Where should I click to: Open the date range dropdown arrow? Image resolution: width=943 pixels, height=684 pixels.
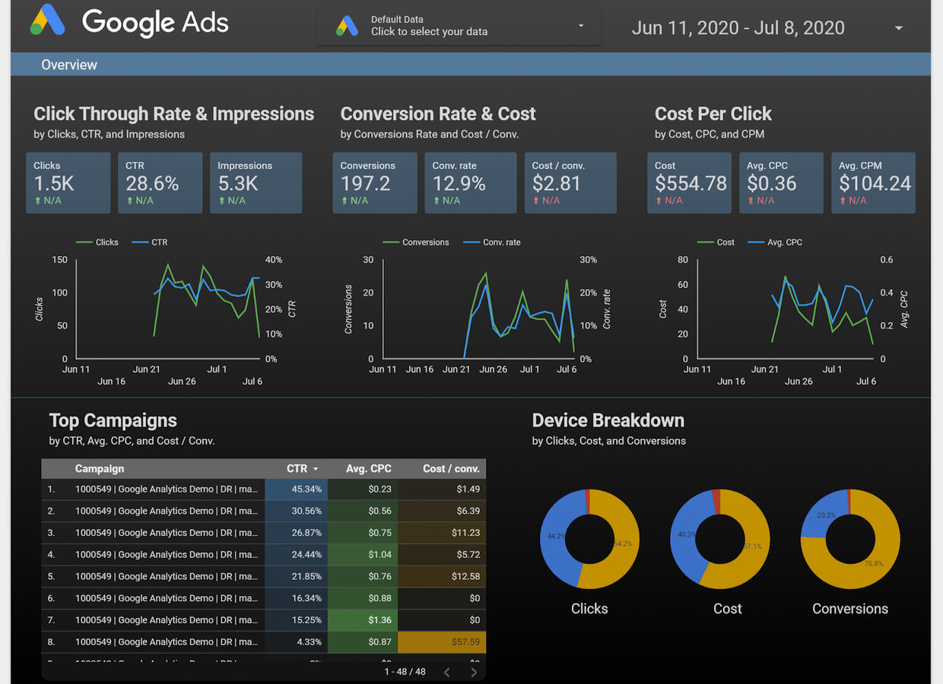(898, 28)
